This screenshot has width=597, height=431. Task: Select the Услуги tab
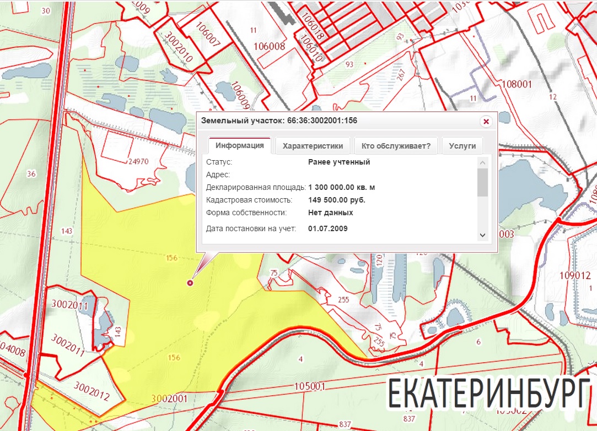(462, 146)
